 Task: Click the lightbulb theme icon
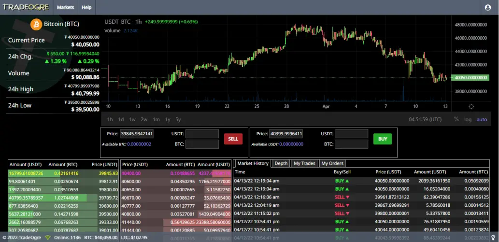pyautogui.click(x=493, y=237)
